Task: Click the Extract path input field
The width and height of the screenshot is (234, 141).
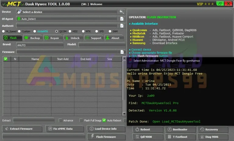Action: coord(34,120)
